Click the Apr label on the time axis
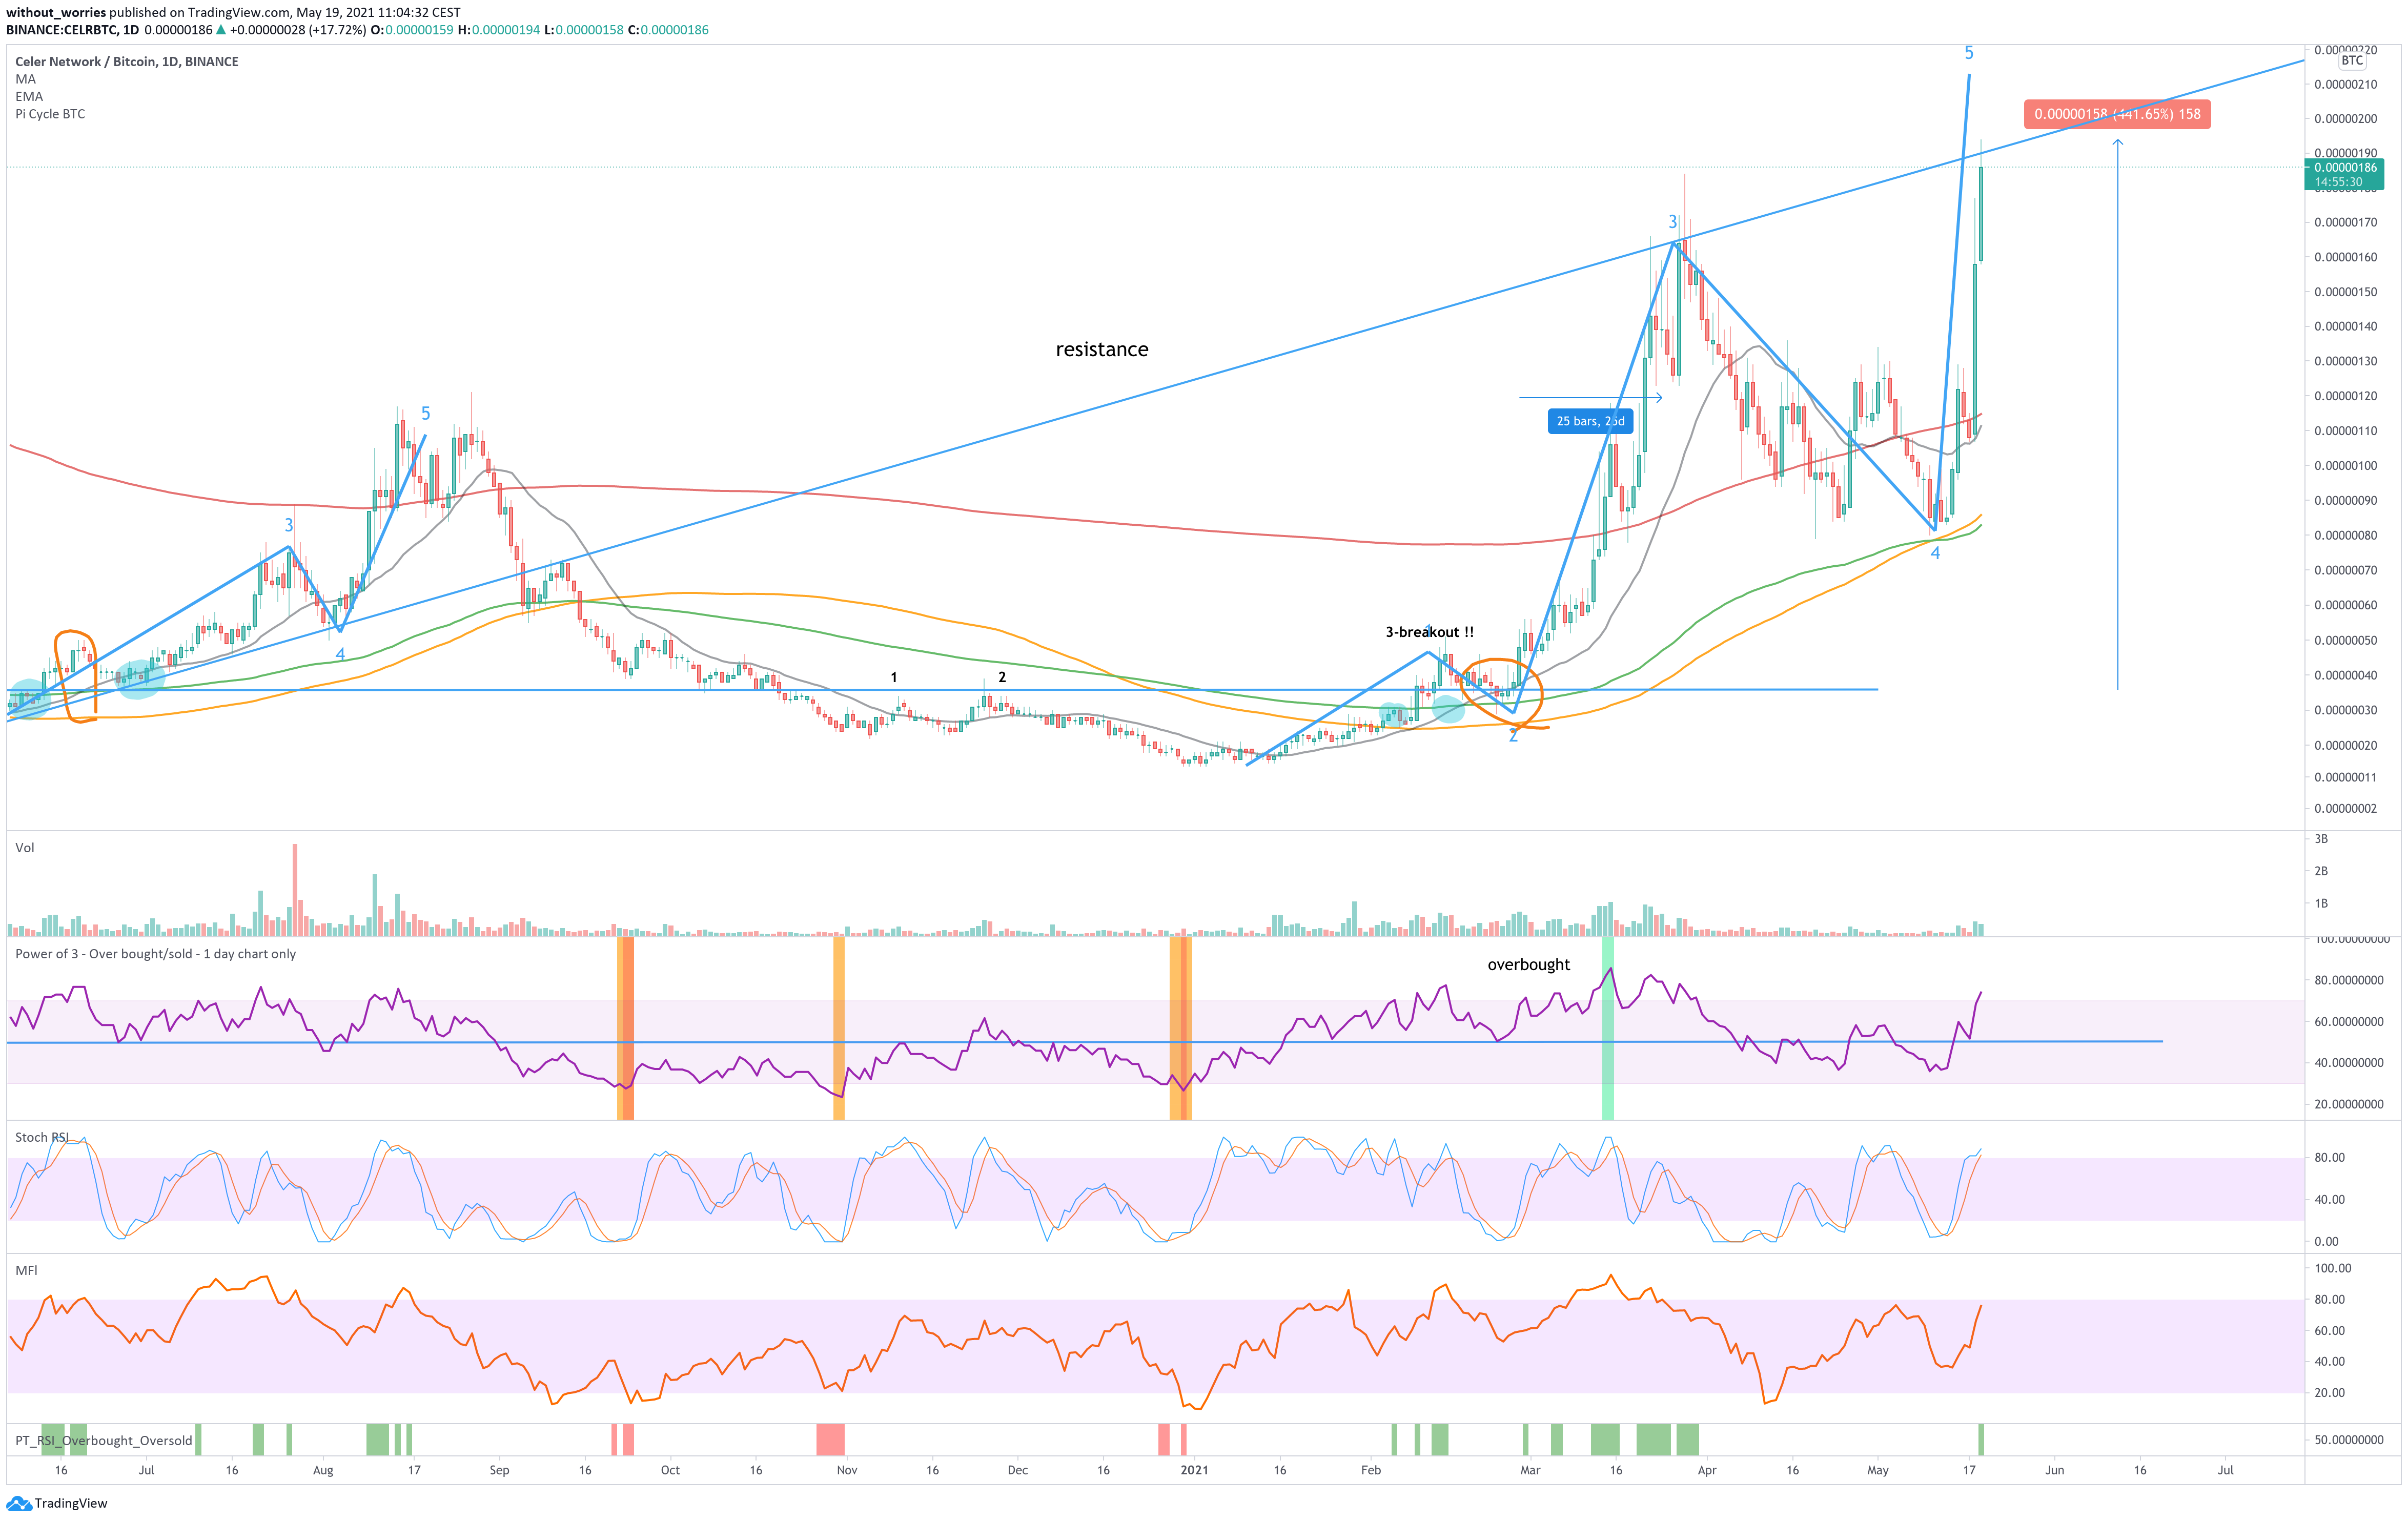The width and height of the screenshot is (2408, 1522). (x=1707, y=1470)
